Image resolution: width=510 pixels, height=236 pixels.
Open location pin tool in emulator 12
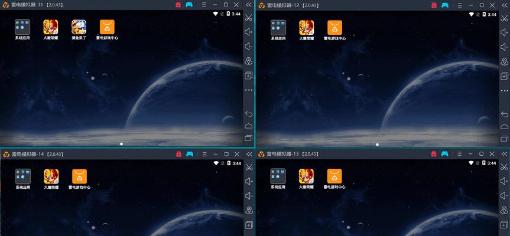(x=505, y=62)
